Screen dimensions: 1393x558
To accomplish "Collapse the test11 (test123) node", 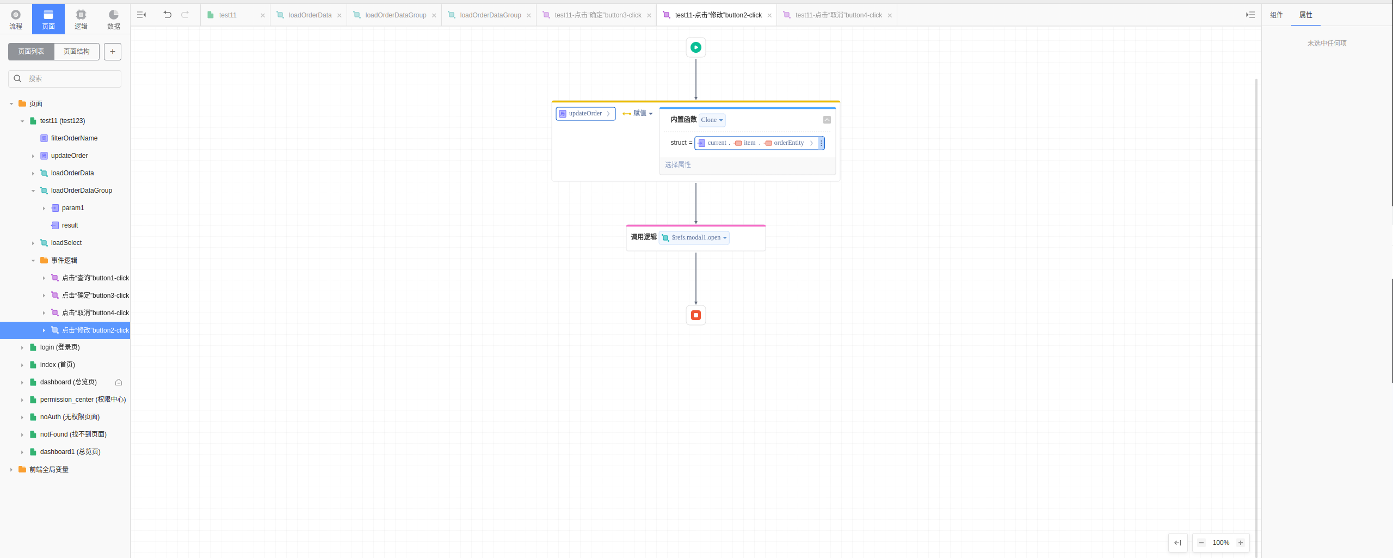I will click(x=22, y=121).
